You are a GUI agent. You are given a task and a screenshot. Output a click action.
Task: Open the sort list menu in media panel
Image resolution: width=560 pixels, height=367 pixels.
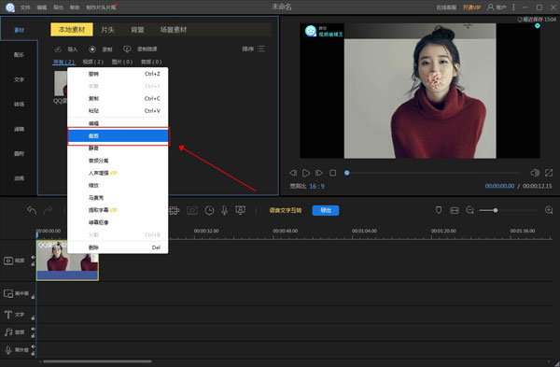pos(261,49)
